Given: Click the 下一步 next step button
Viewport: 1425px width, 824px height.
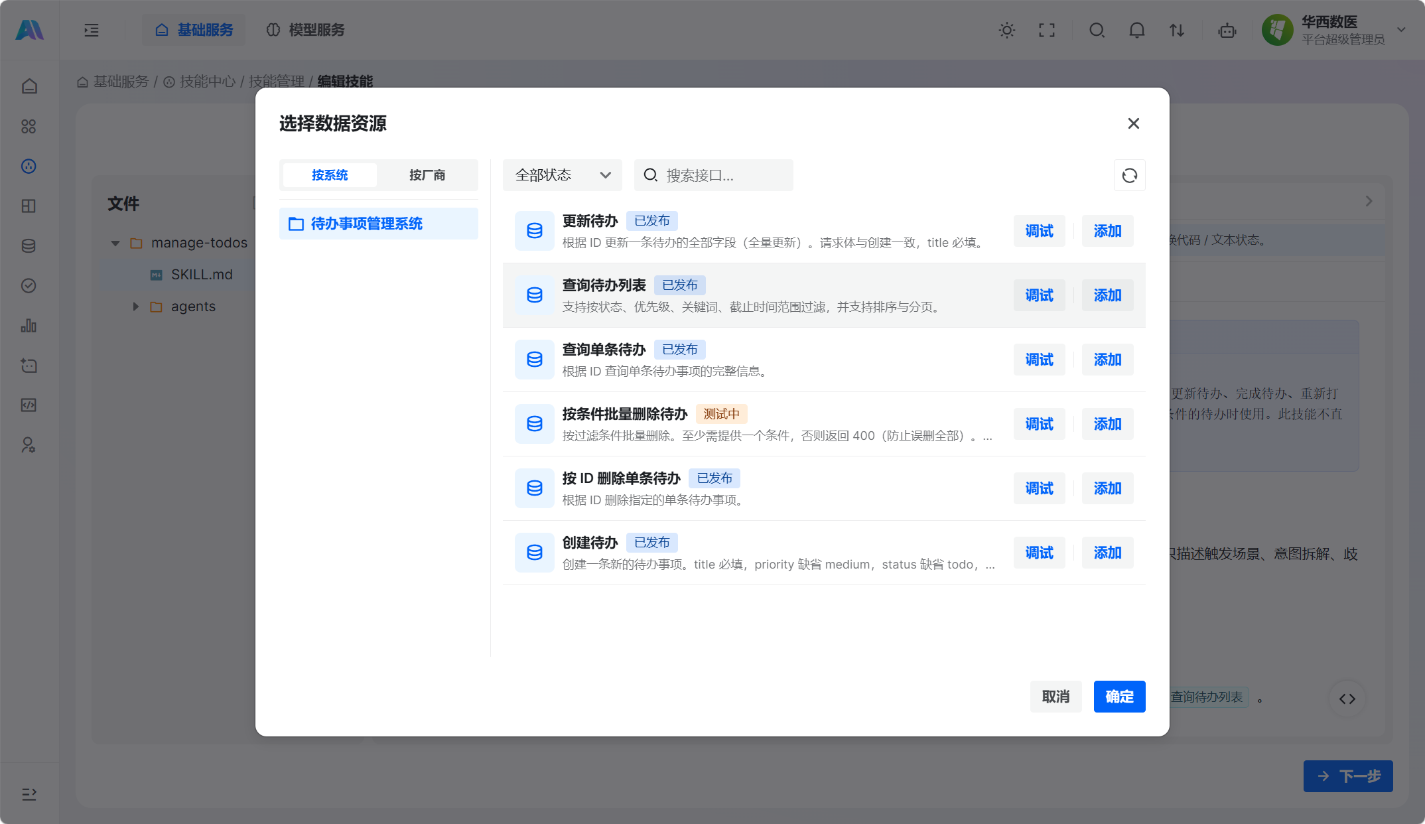Looking at the screenshot, I should pyautogui.click(x=1348, y=776).
